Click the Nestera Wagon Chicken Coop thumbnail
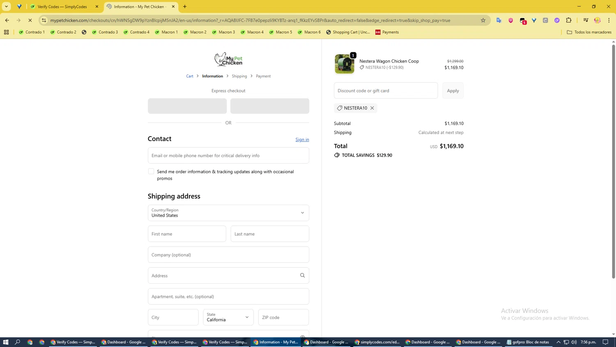 tap(344, 64)
